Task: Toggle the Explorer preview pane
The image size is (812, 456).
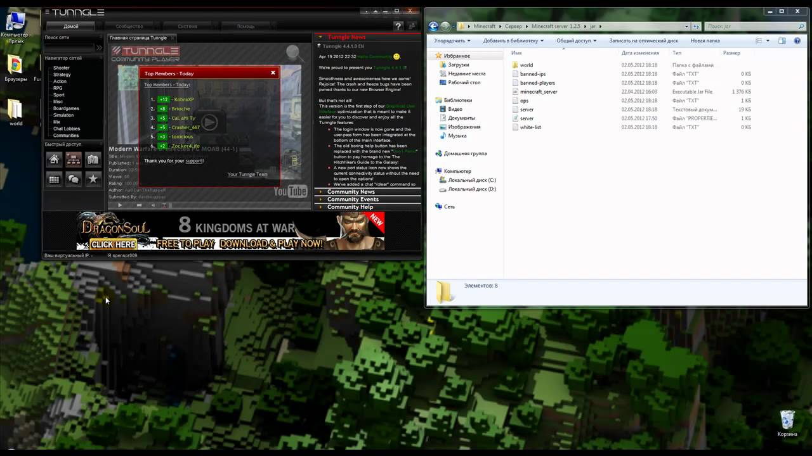Action: click(x=782, y=41)
